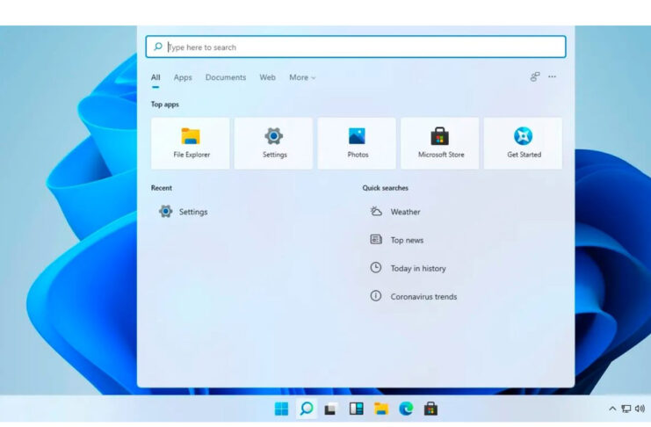Open Widgets from taskbar
Viewport: 651px width, 427px height.
[356, 409]
